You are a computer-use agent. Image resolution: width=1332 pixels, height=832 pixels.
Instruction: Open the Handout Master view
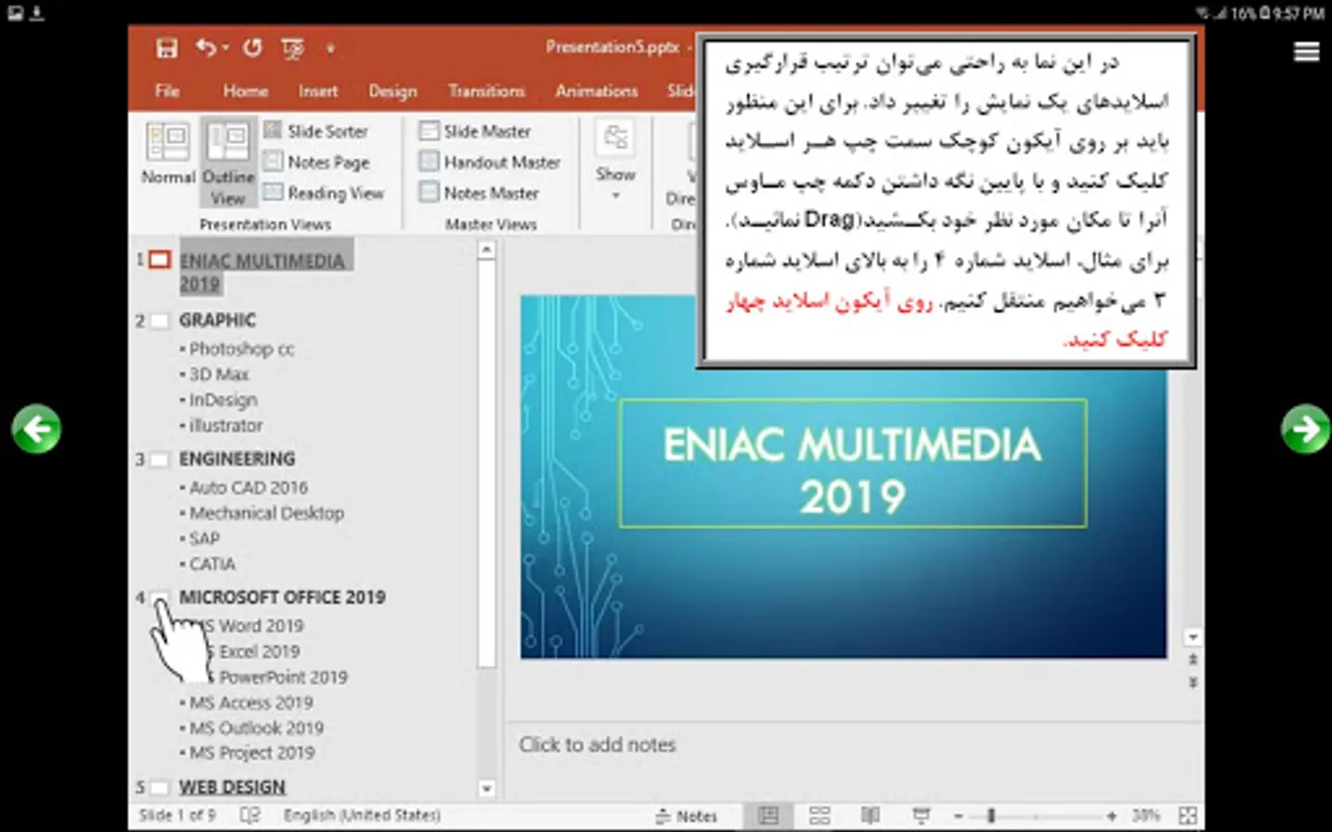tap(489, 162)
